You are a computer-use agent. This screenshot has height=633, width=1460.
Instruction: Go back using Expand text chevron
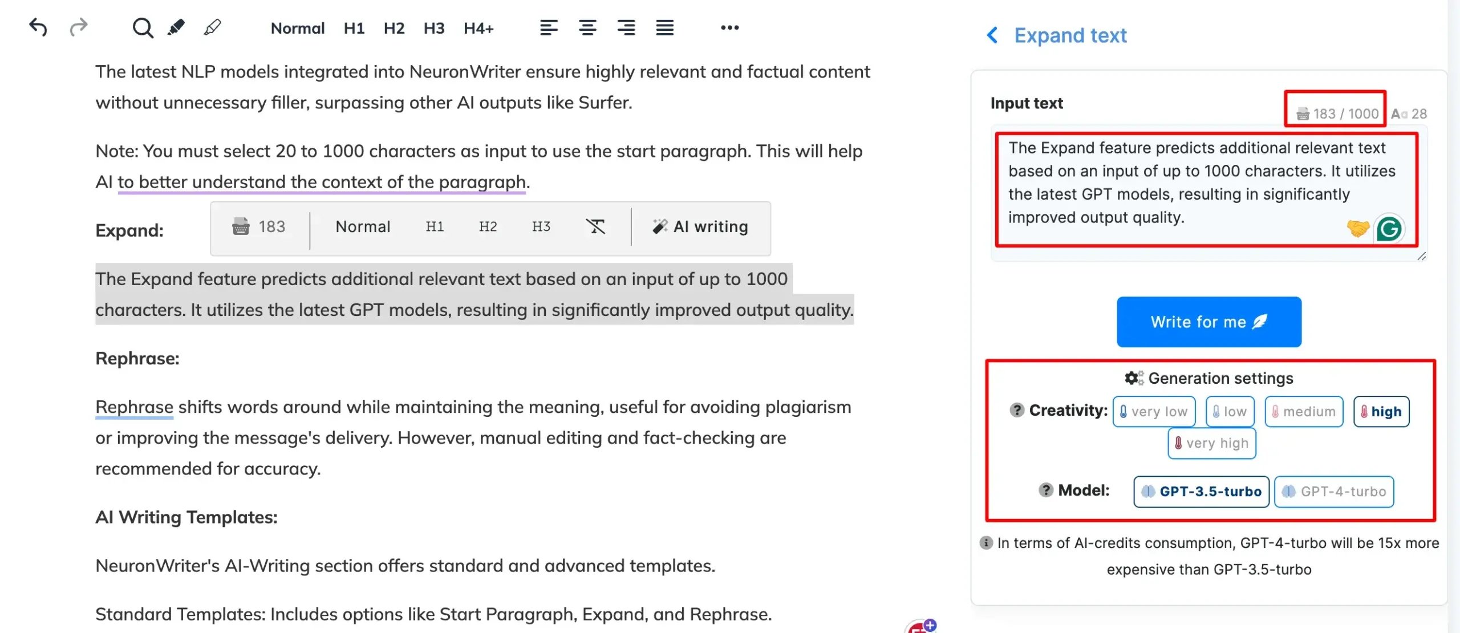pyautogui.click(x=992, y=35)
